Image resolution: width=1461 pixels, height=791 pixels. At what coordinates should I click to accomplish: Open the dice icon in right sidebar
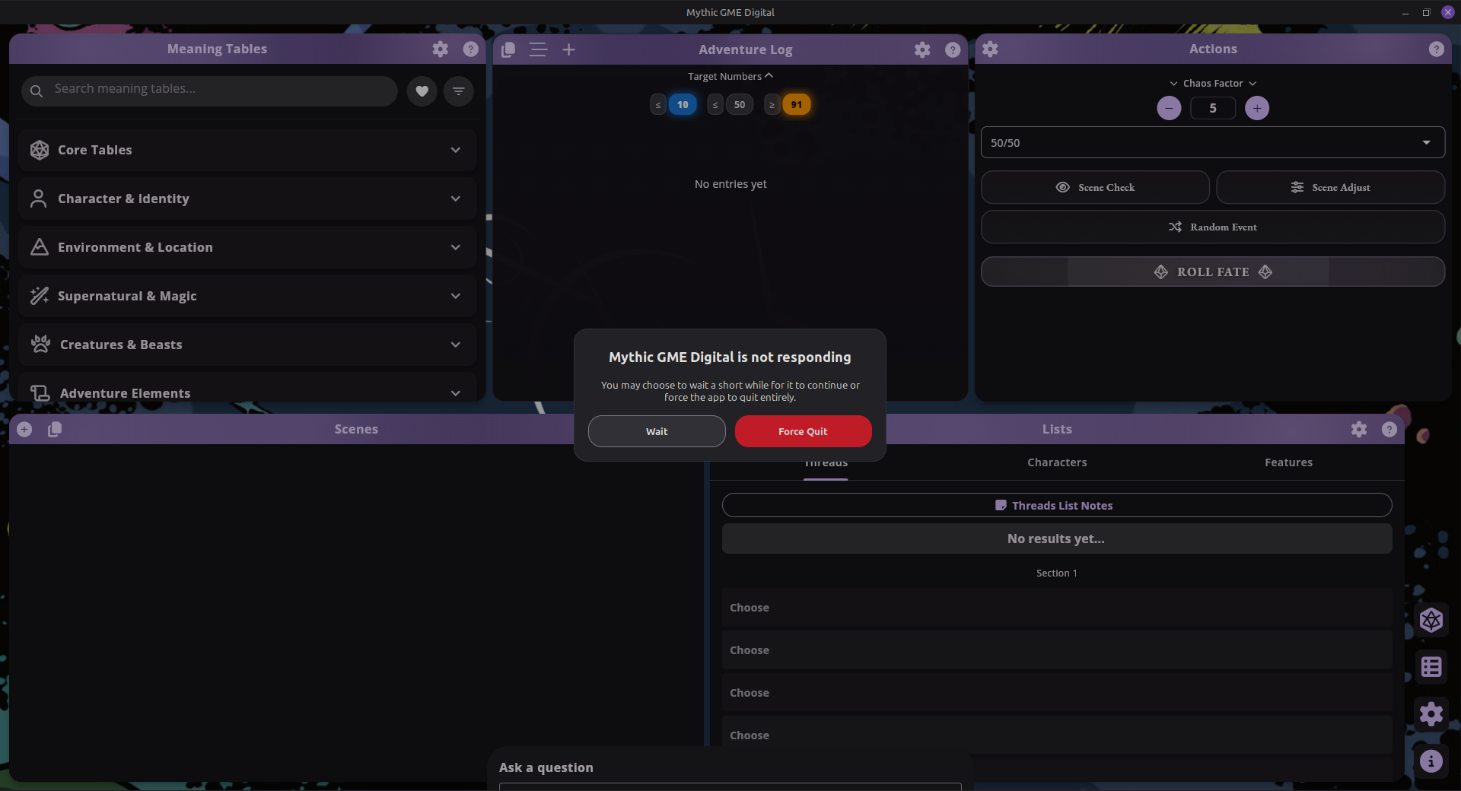(x=1431, y=621)
